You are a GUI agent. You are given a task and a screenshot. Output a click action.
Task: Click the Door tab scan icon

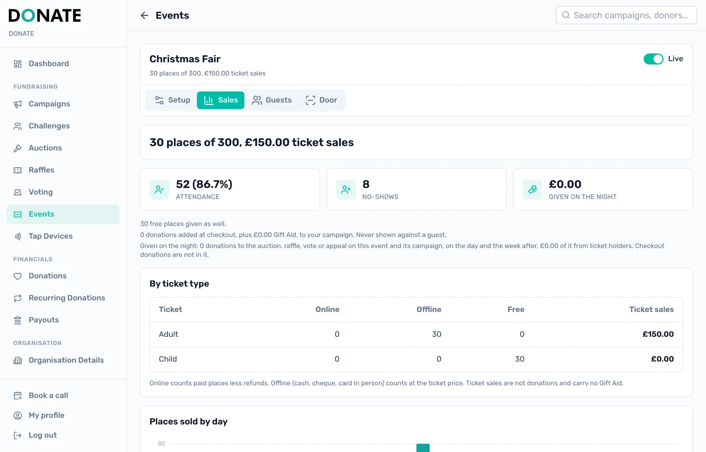pos(311,100)
